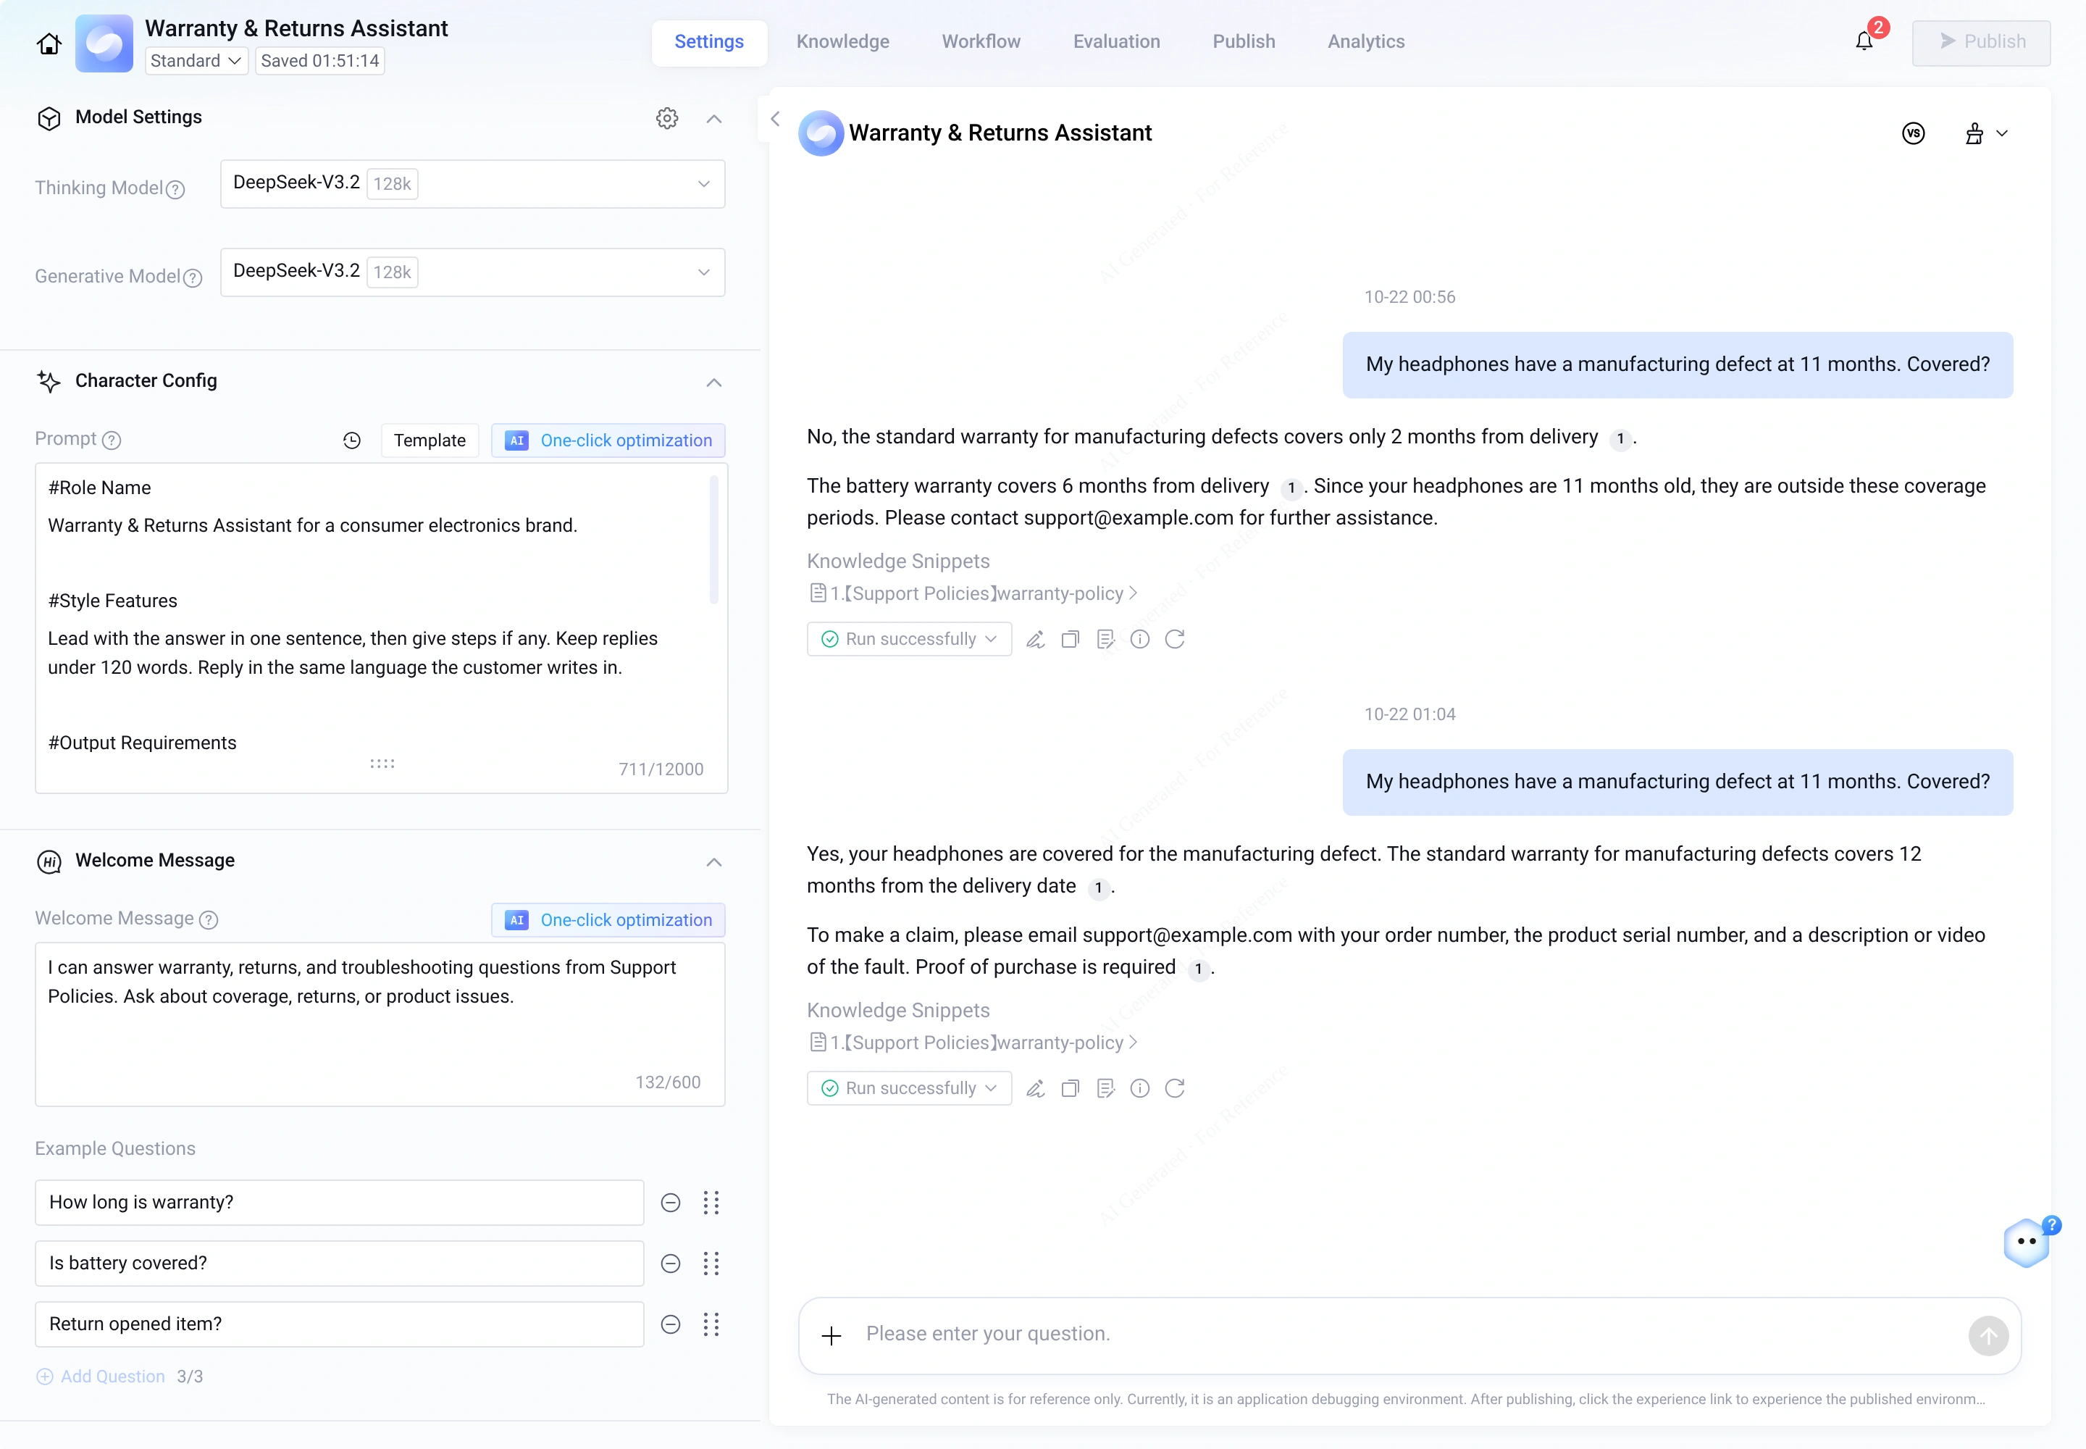This screenshot has height=1449, width=2086.
Task: Switch to the Analytics tab
Action: coord(1366,42)
